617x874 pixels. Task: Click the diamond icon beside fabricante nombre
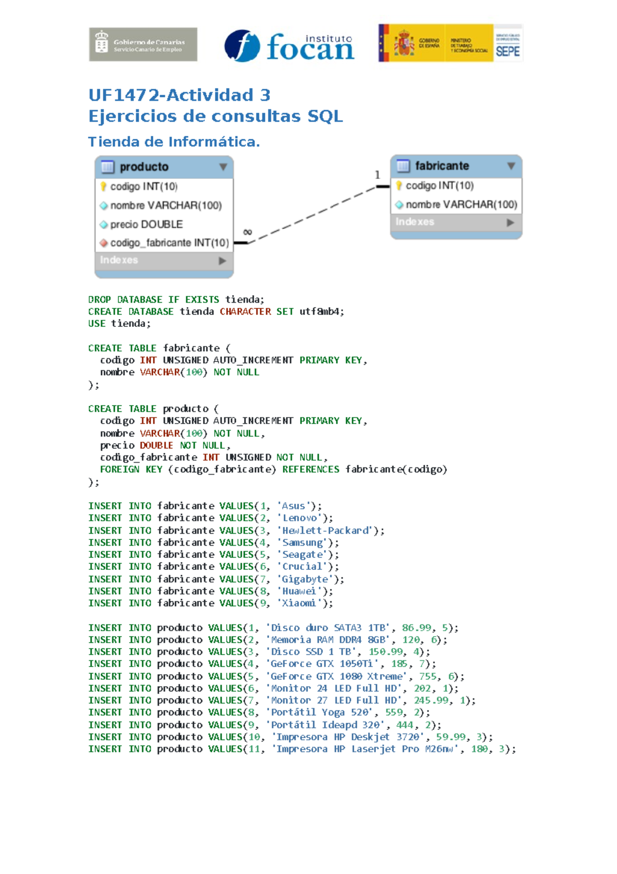[400, 204]
